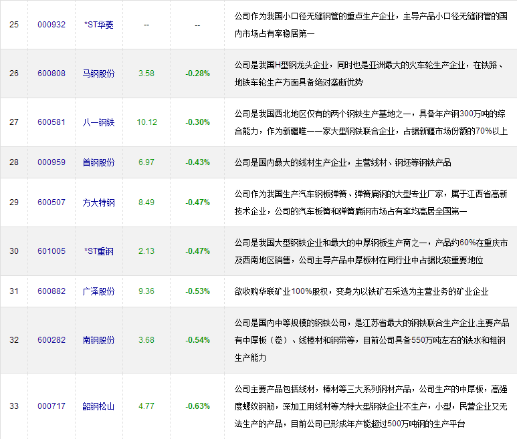The height and width of the screenshot is (439, 517).
Task: Select row number 33
Action: (x=14, y=406)
